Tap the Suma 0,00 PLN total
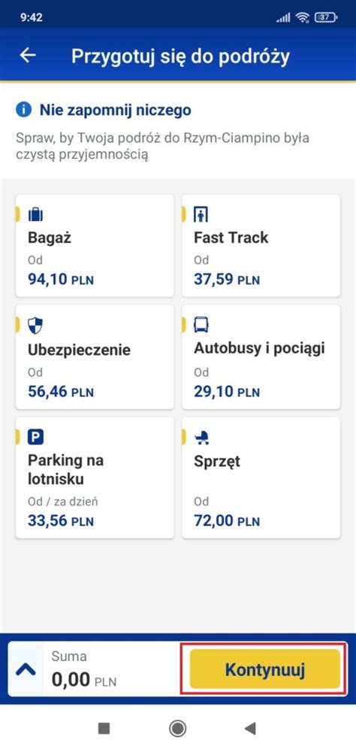 pos(84,670)
